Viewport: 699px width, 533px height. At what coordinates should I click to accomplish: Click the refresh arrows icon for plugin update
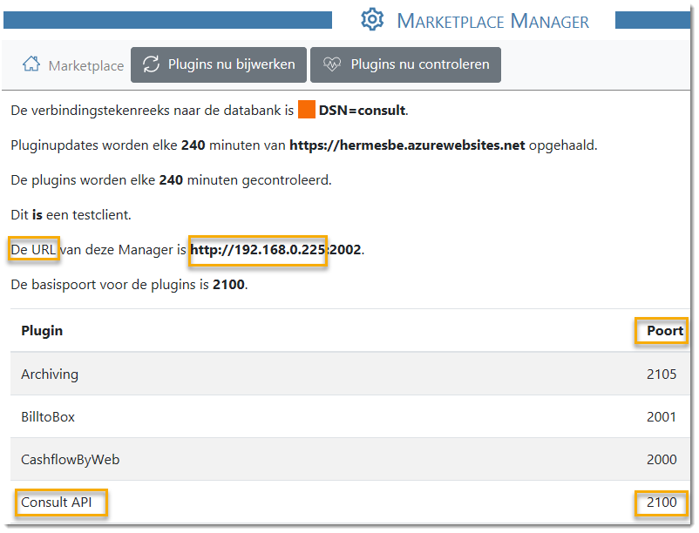pos(152,64)
